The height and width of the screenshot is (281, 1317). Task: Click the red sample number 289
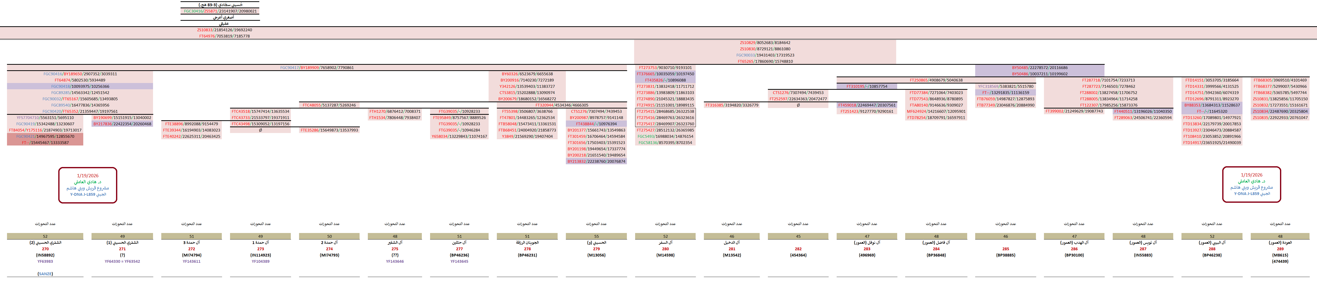click(x=1280, y=249)
